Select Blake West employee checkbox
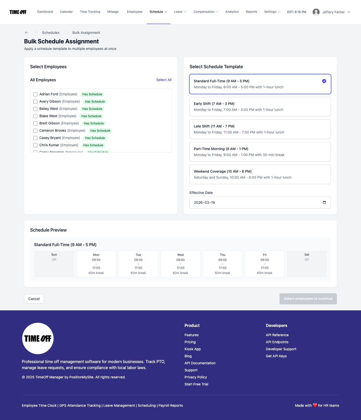The height and width of the screenshot is (420, 361). tap(35, 116)
